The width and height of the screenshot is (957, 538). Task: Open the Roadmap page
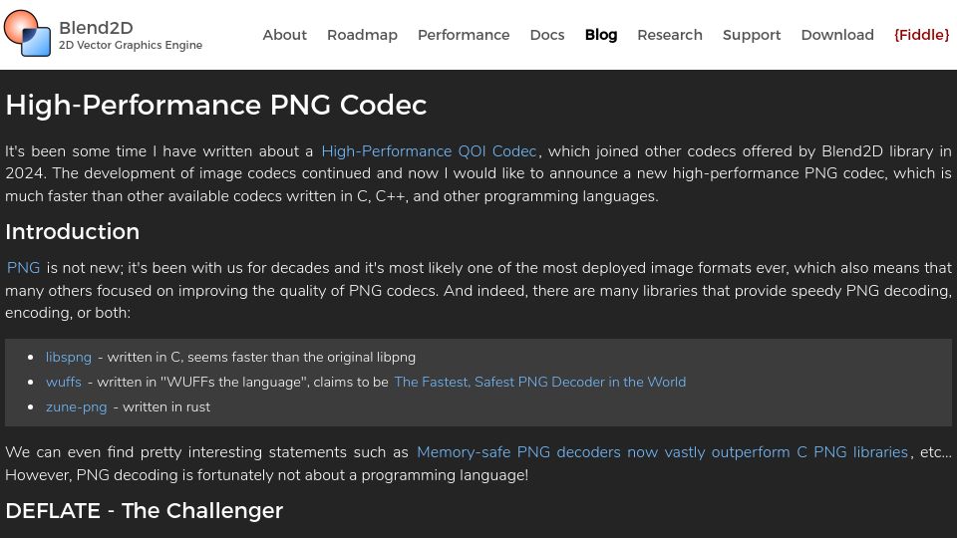tap(362, 35)
